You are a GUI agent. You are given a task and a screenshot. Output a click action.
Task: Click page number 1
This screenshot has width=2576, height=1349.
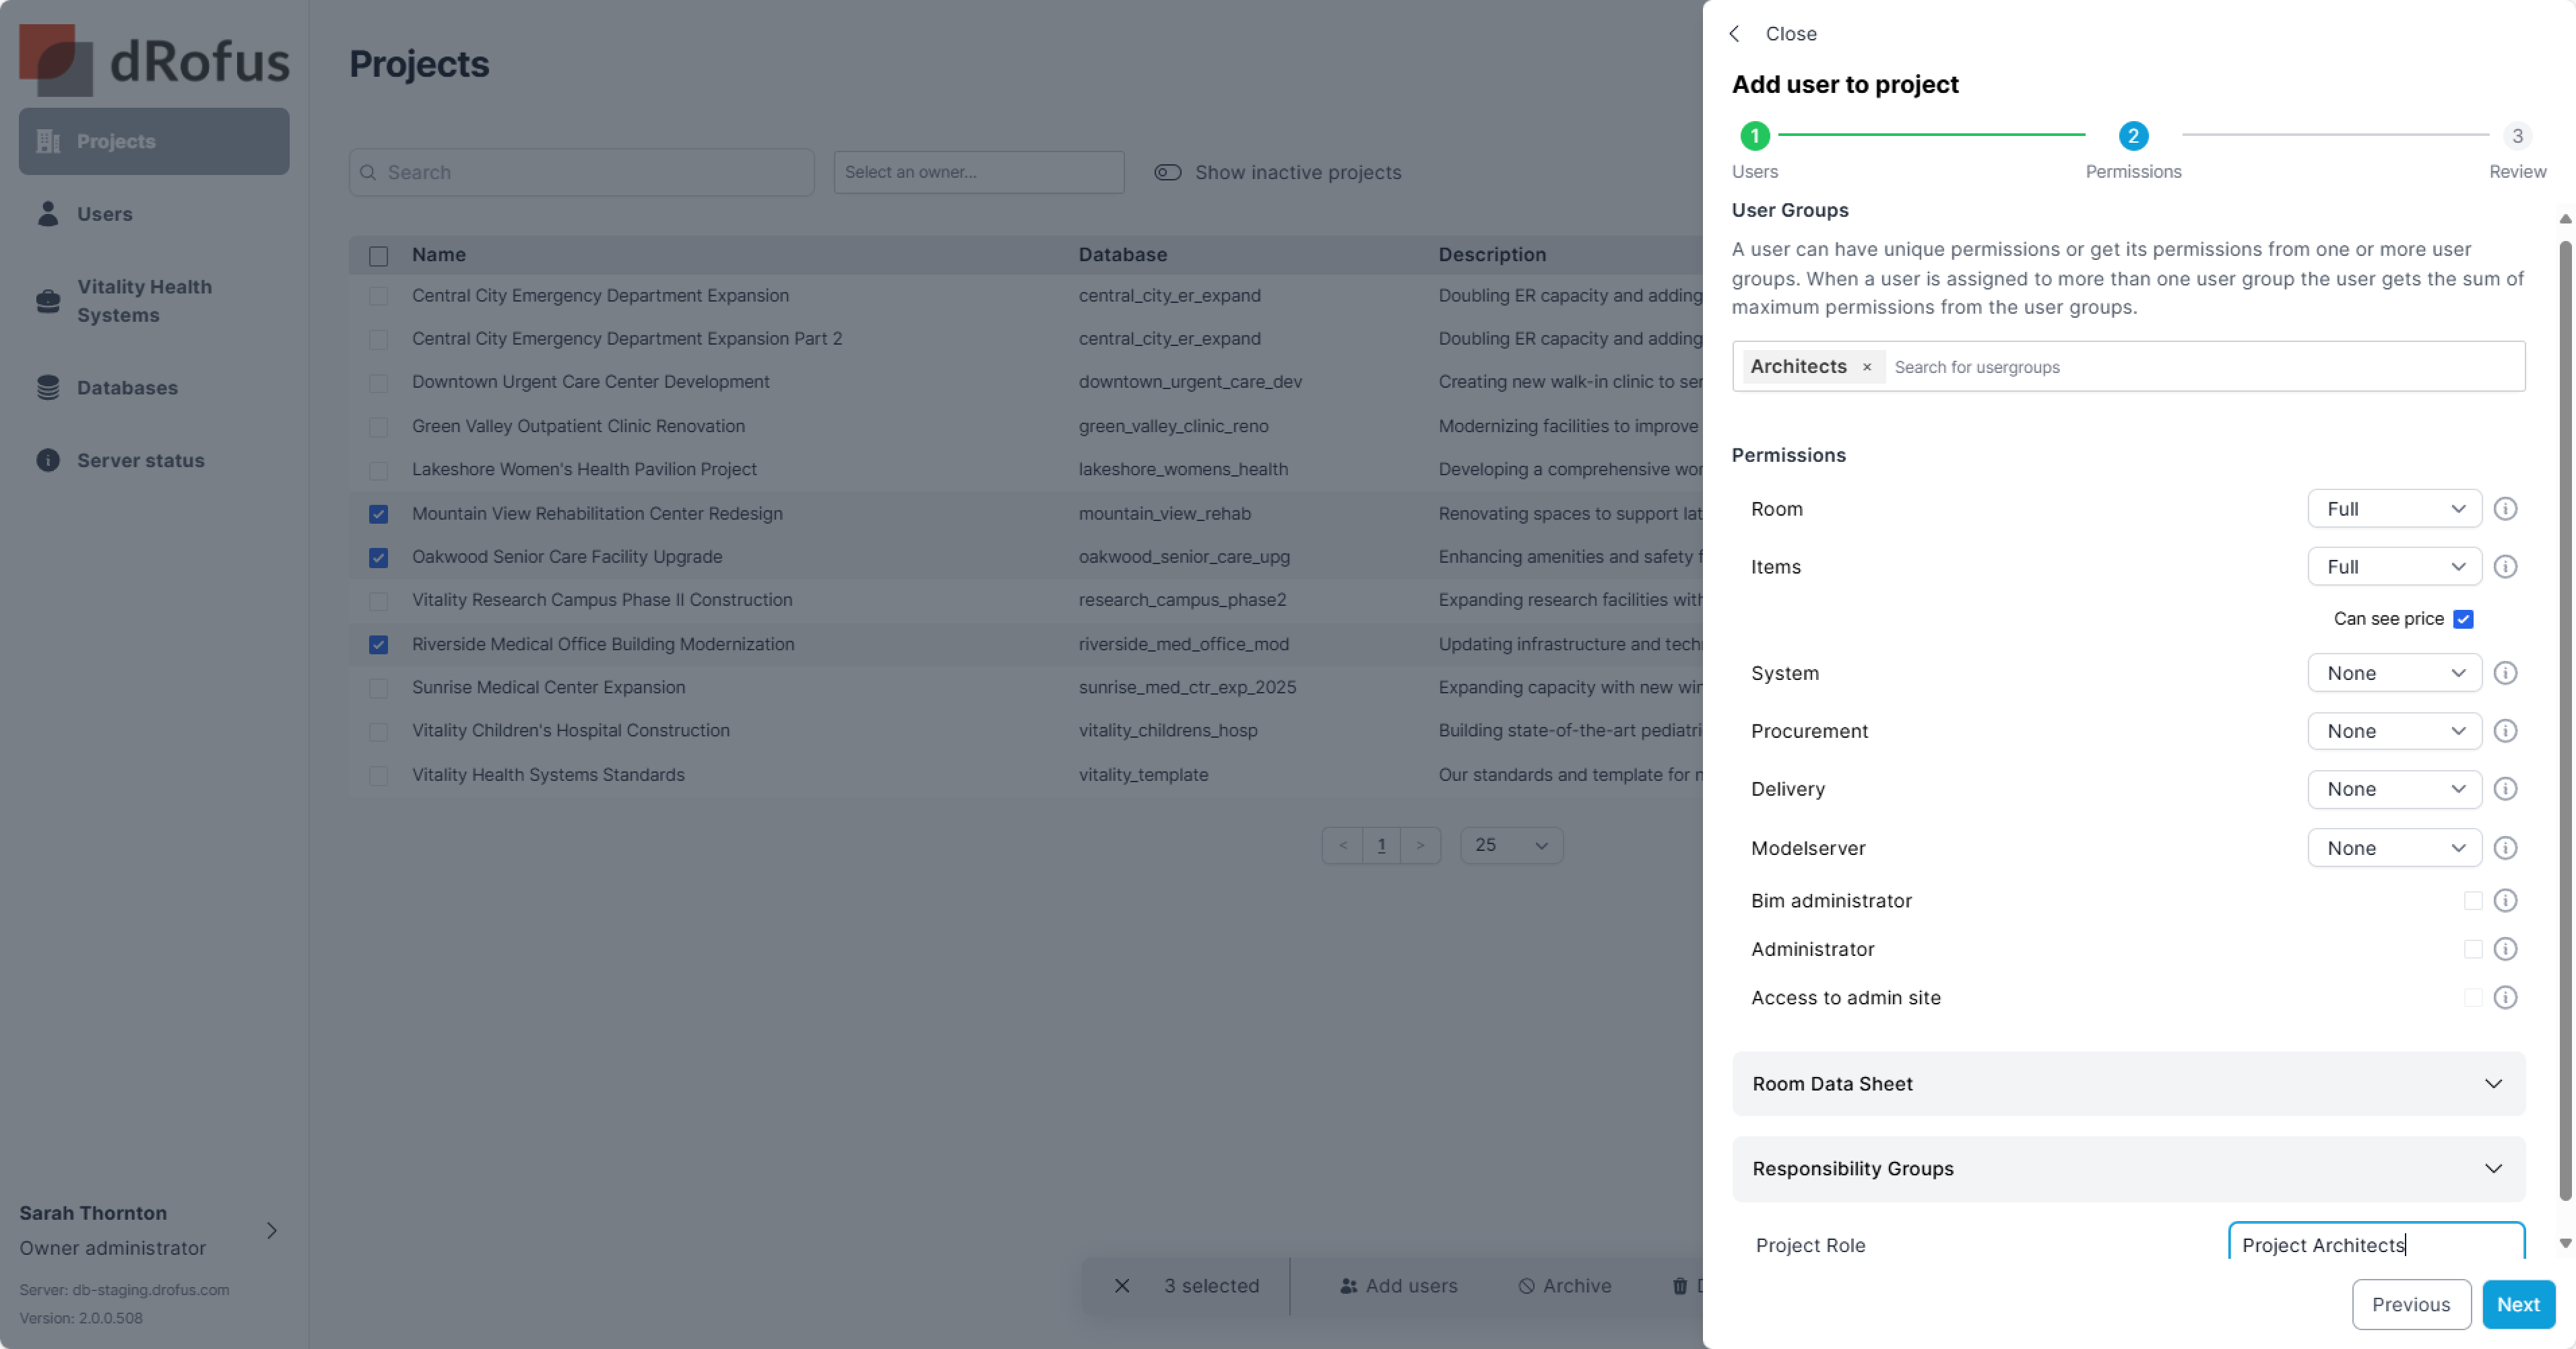1381,845
